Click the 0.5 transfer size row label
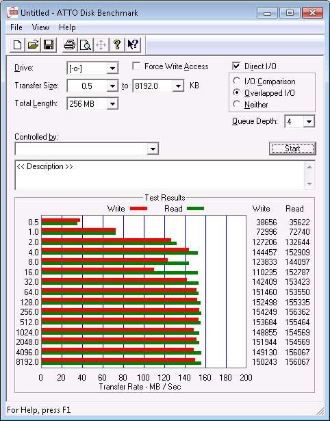The width and height of the screenshot is (330, 421). click(34, 222)
